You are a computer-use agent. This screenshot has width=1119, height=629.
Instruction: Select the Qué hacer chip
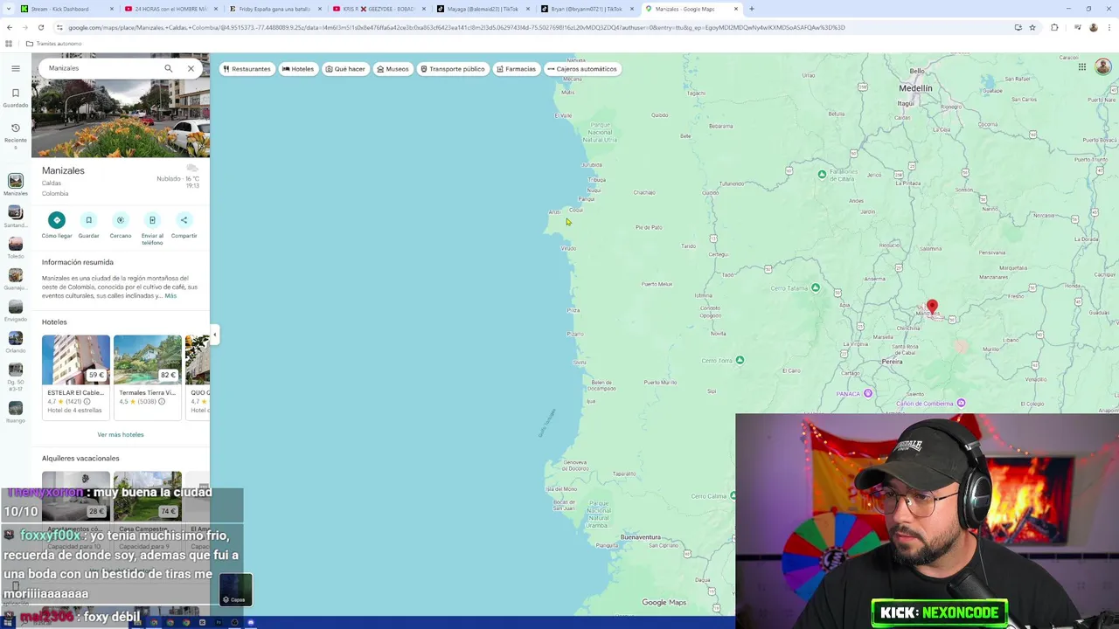coord(345,69)
